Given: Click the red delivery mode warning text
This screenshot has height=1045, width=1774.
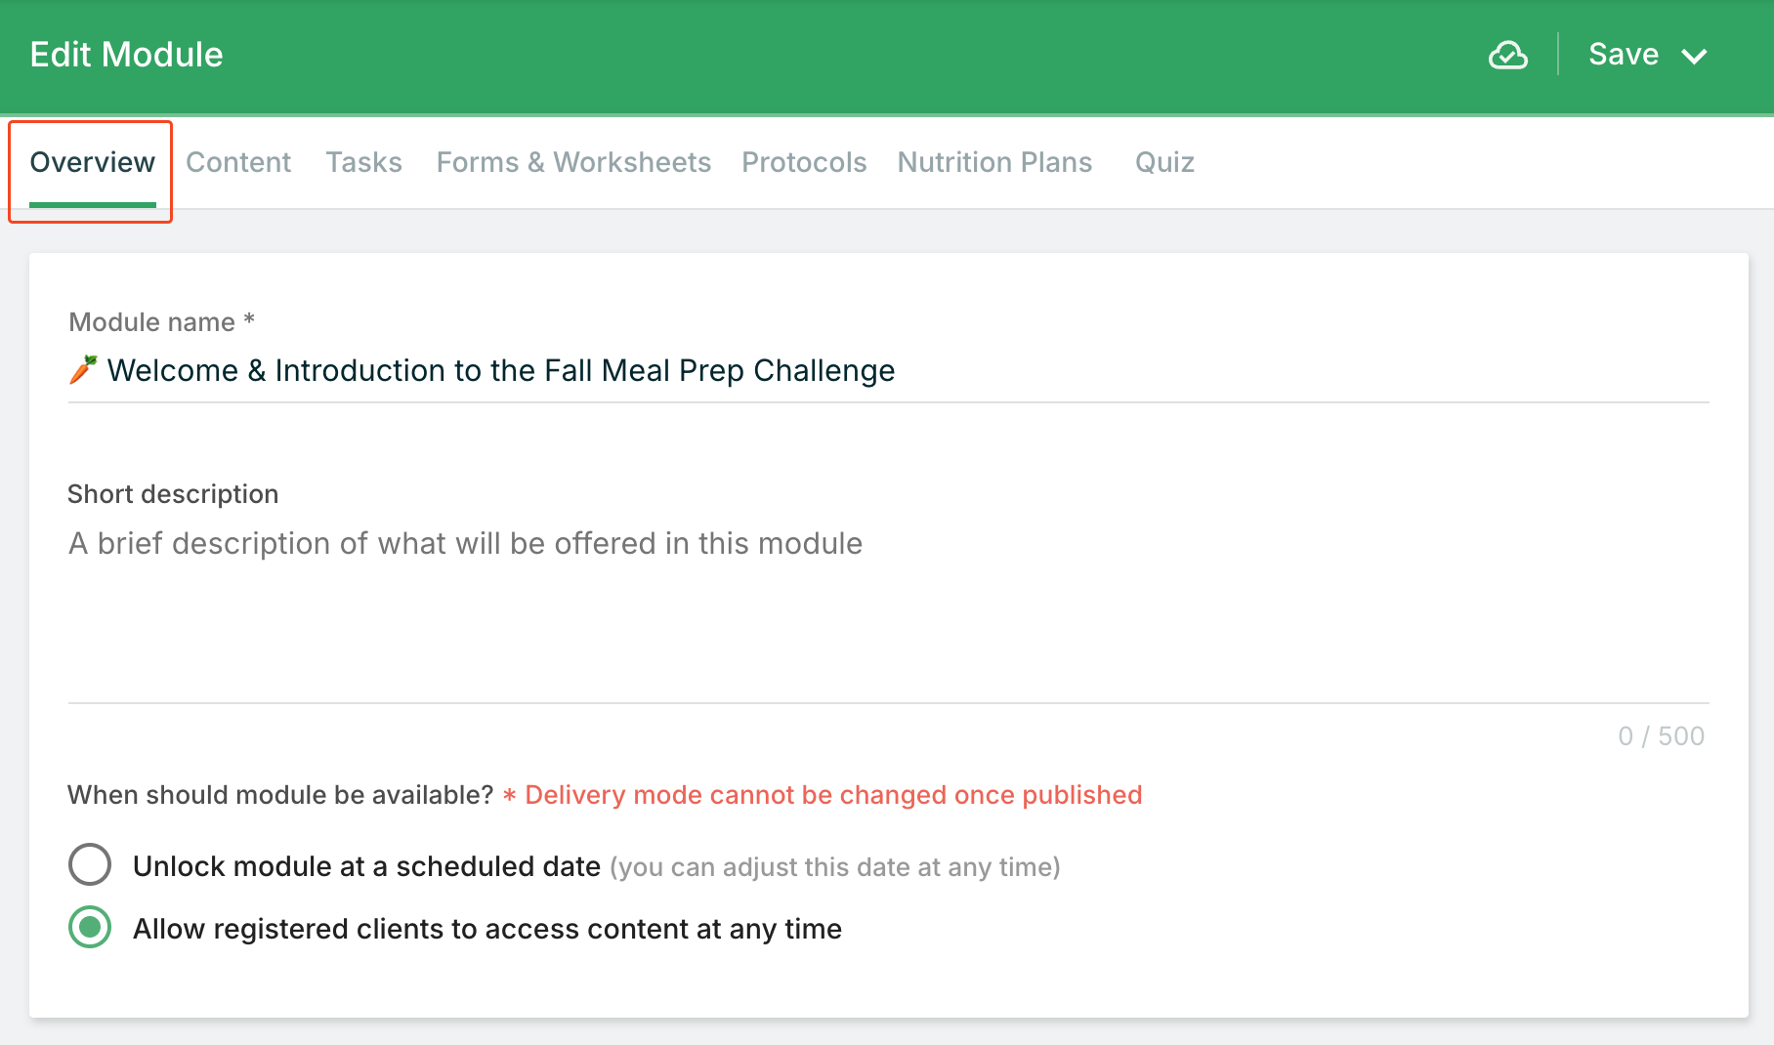Looking at the screenshot, I should 832,795.
